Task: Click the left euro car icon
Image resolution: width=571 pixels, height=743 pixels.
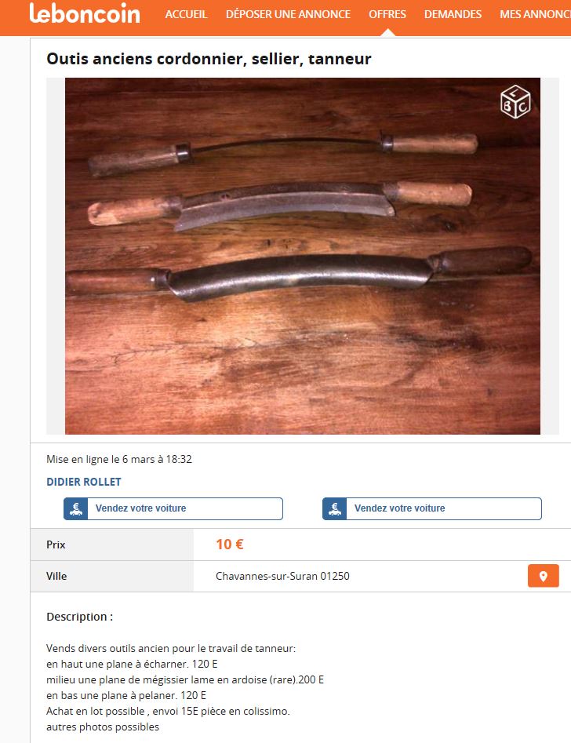Action: (x=76, y=508)
